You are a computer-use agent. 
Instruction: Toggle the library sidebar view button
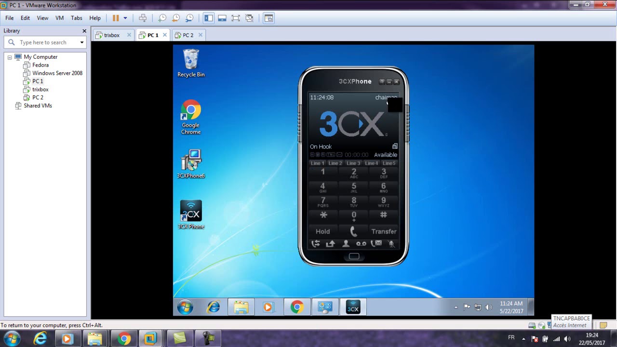click(208, 18)
